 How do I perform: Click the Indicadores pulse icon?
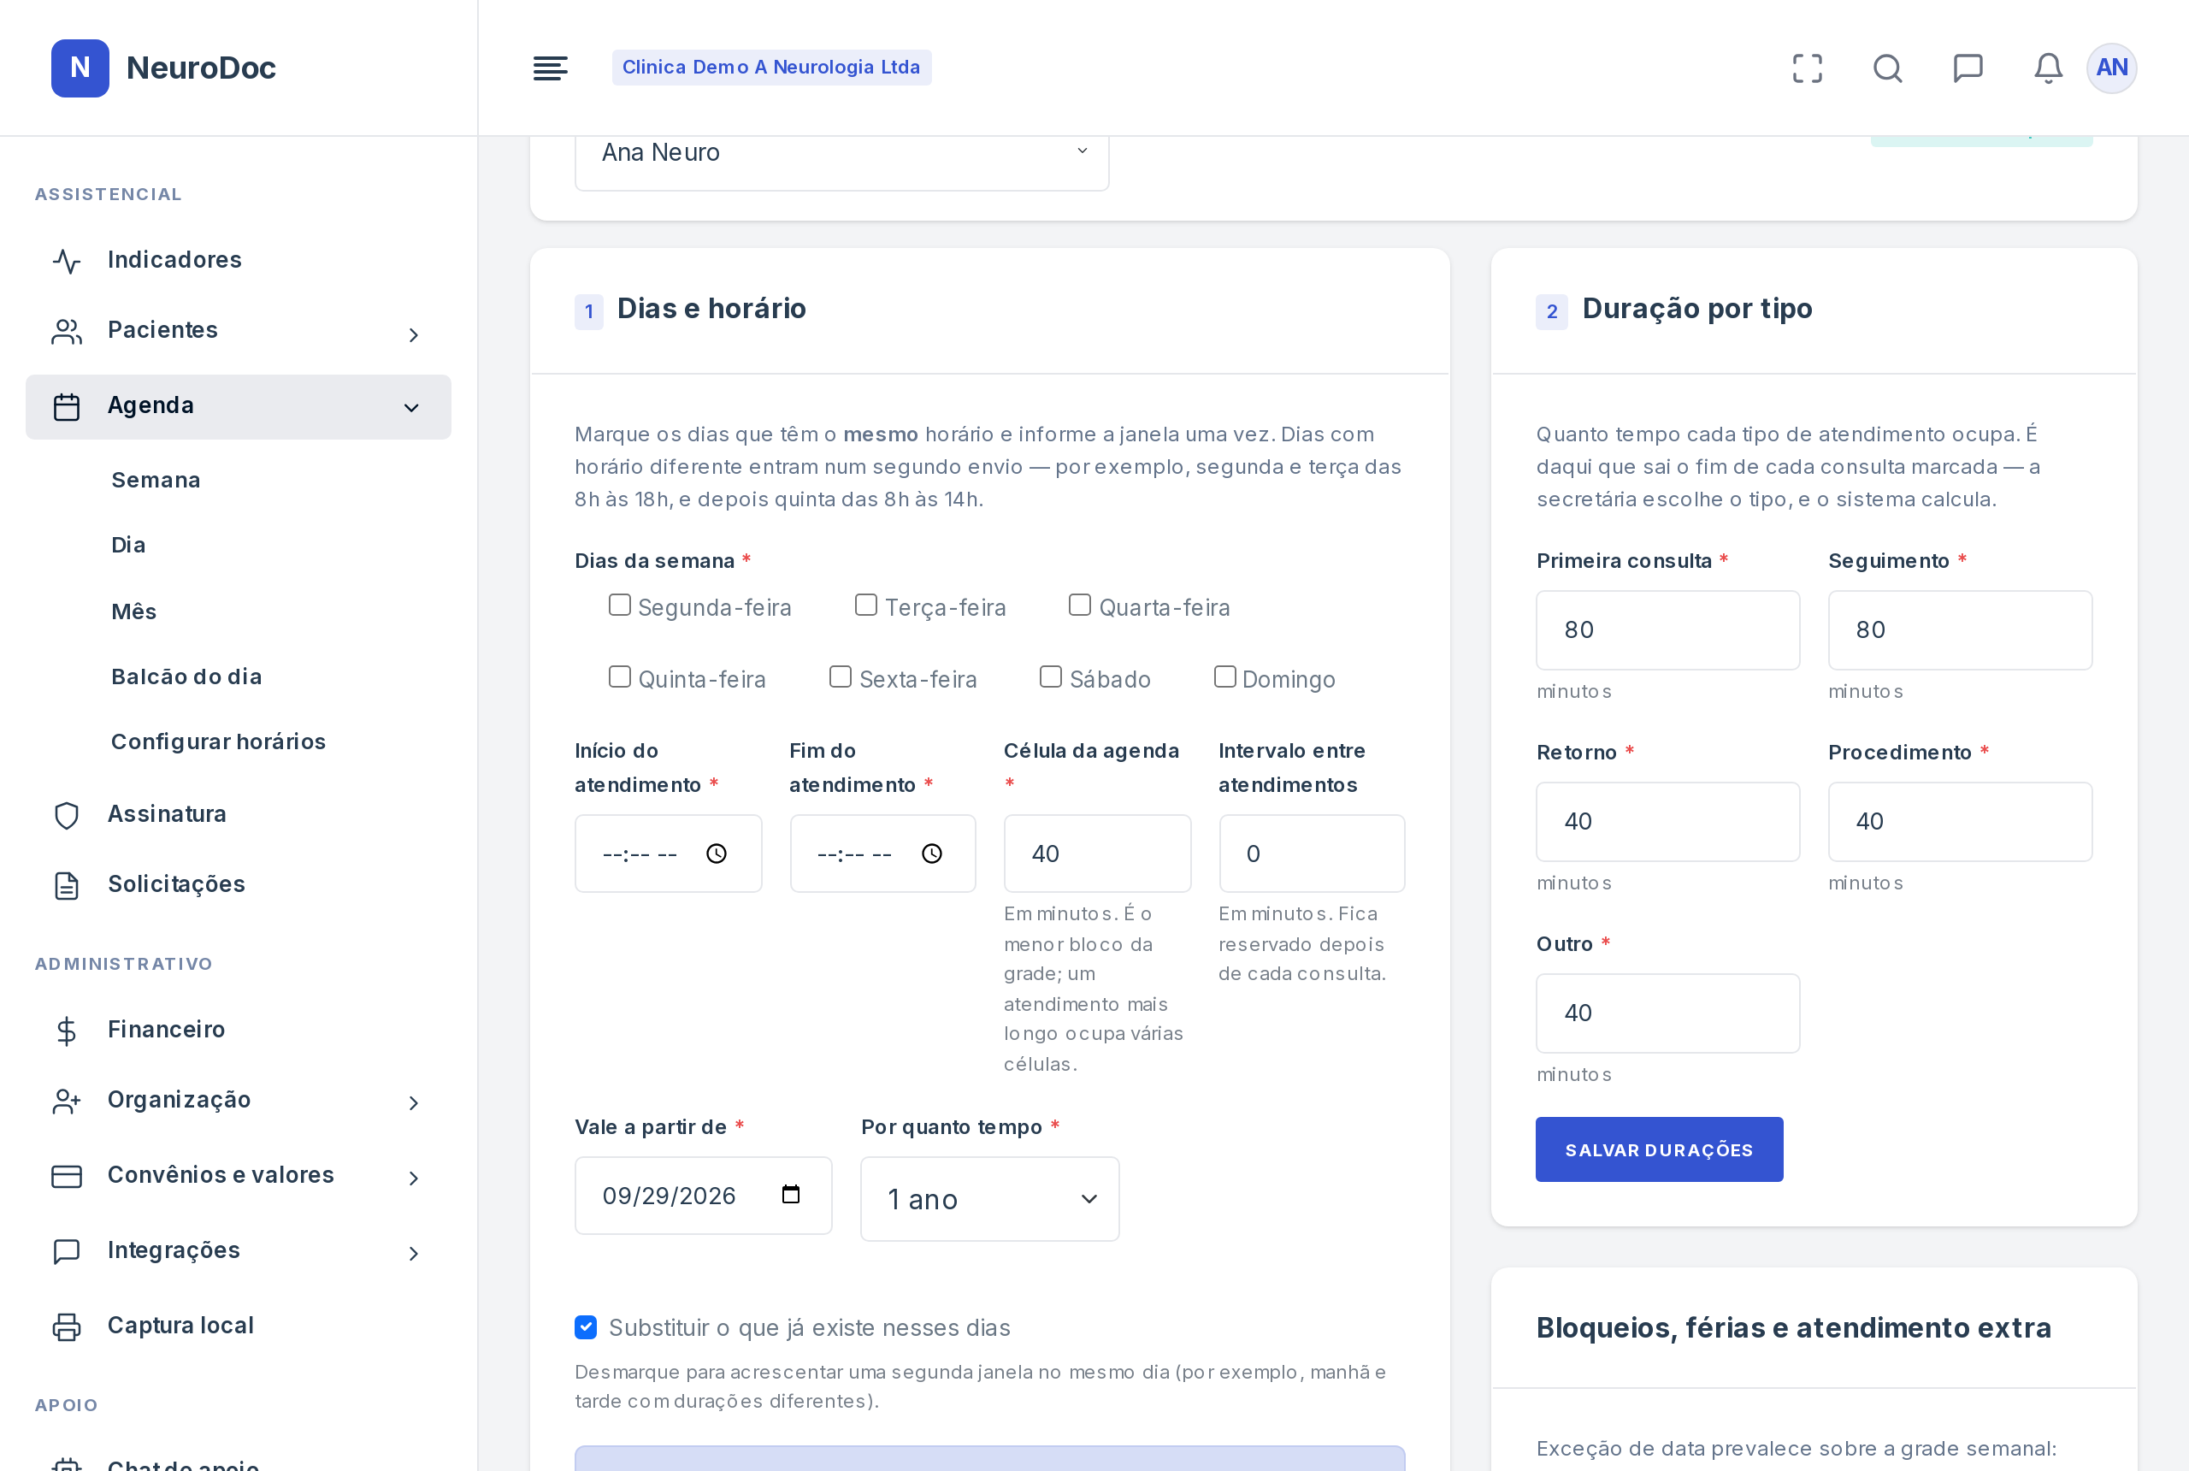(x=67, y=261)
